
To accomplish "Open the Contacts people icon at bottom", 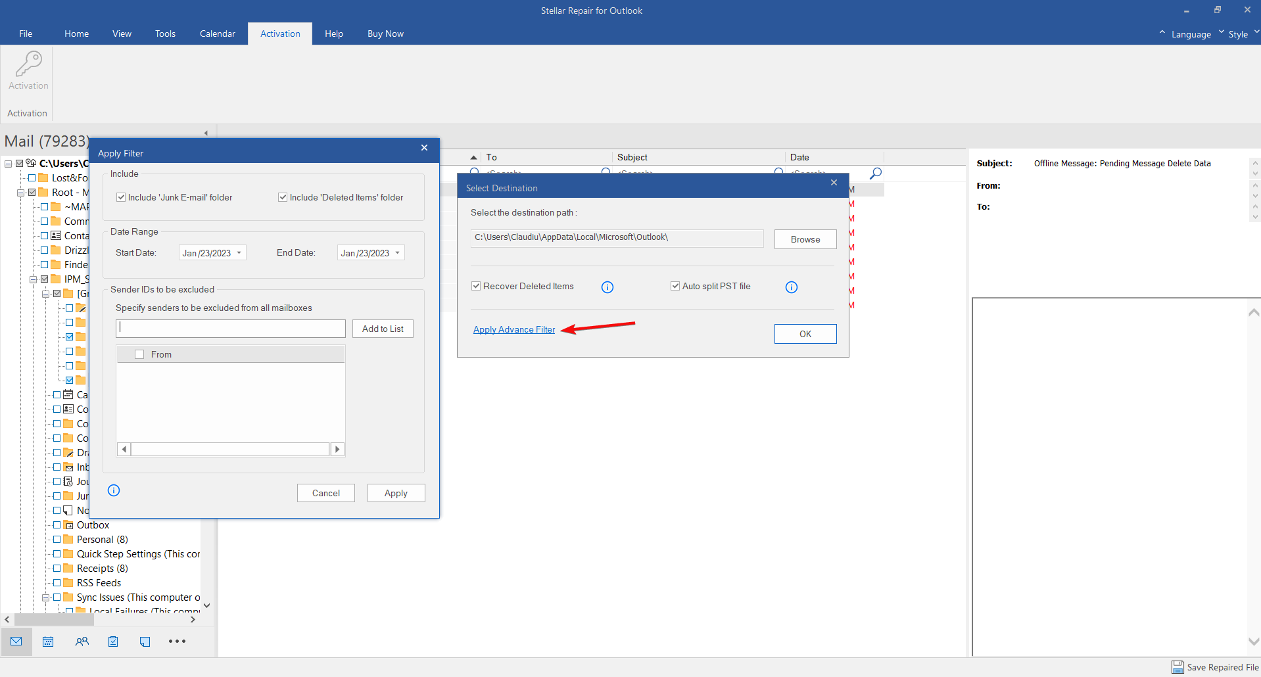I will (82, 642).
